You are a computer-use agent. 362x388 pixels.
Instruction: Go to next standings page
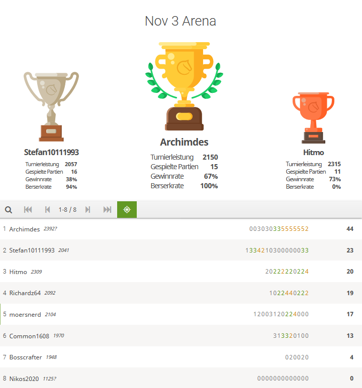tap(87, 210)
